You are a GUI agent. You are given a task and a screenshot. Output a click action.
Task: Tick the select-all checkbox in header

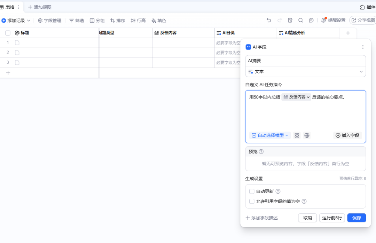click(x=8, y=33)
